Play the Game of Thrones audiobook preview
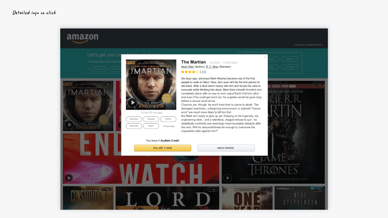388x218 pixels. click(x=227, y=178)
